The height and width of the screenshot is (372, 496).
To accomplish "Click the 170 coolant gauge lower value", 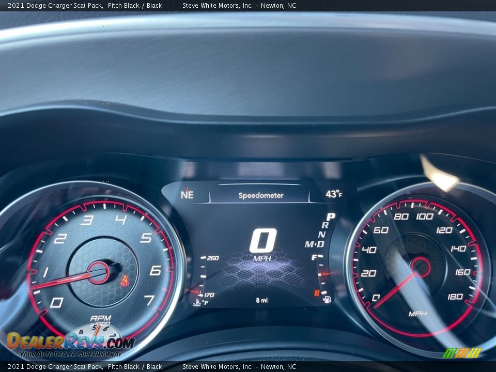I will click(209, 295).
